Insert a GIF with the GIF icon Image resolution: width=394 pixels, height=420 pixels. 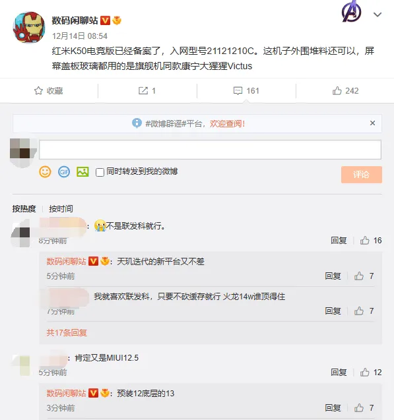click(64, 171)
